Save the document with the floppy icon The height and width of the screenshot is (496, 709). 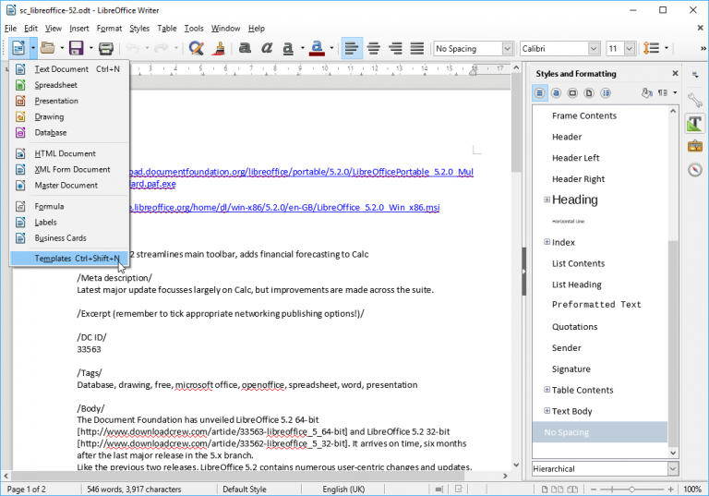pyautogui.click(x=76, y=48)
